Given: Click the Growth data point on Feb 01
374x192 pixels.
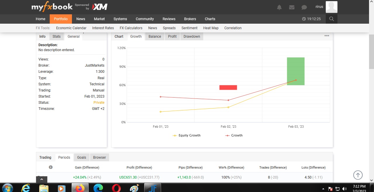Looking at the screenshot, I should (161, 97).
